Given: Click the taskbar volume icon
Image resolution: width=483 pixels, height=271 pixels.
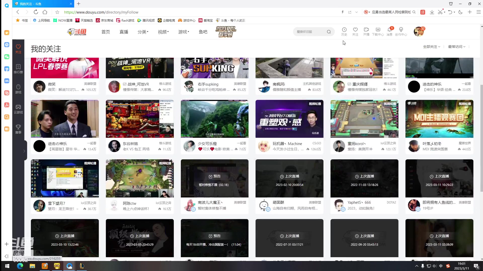Looking at the screenshot, I should [435, 266].
